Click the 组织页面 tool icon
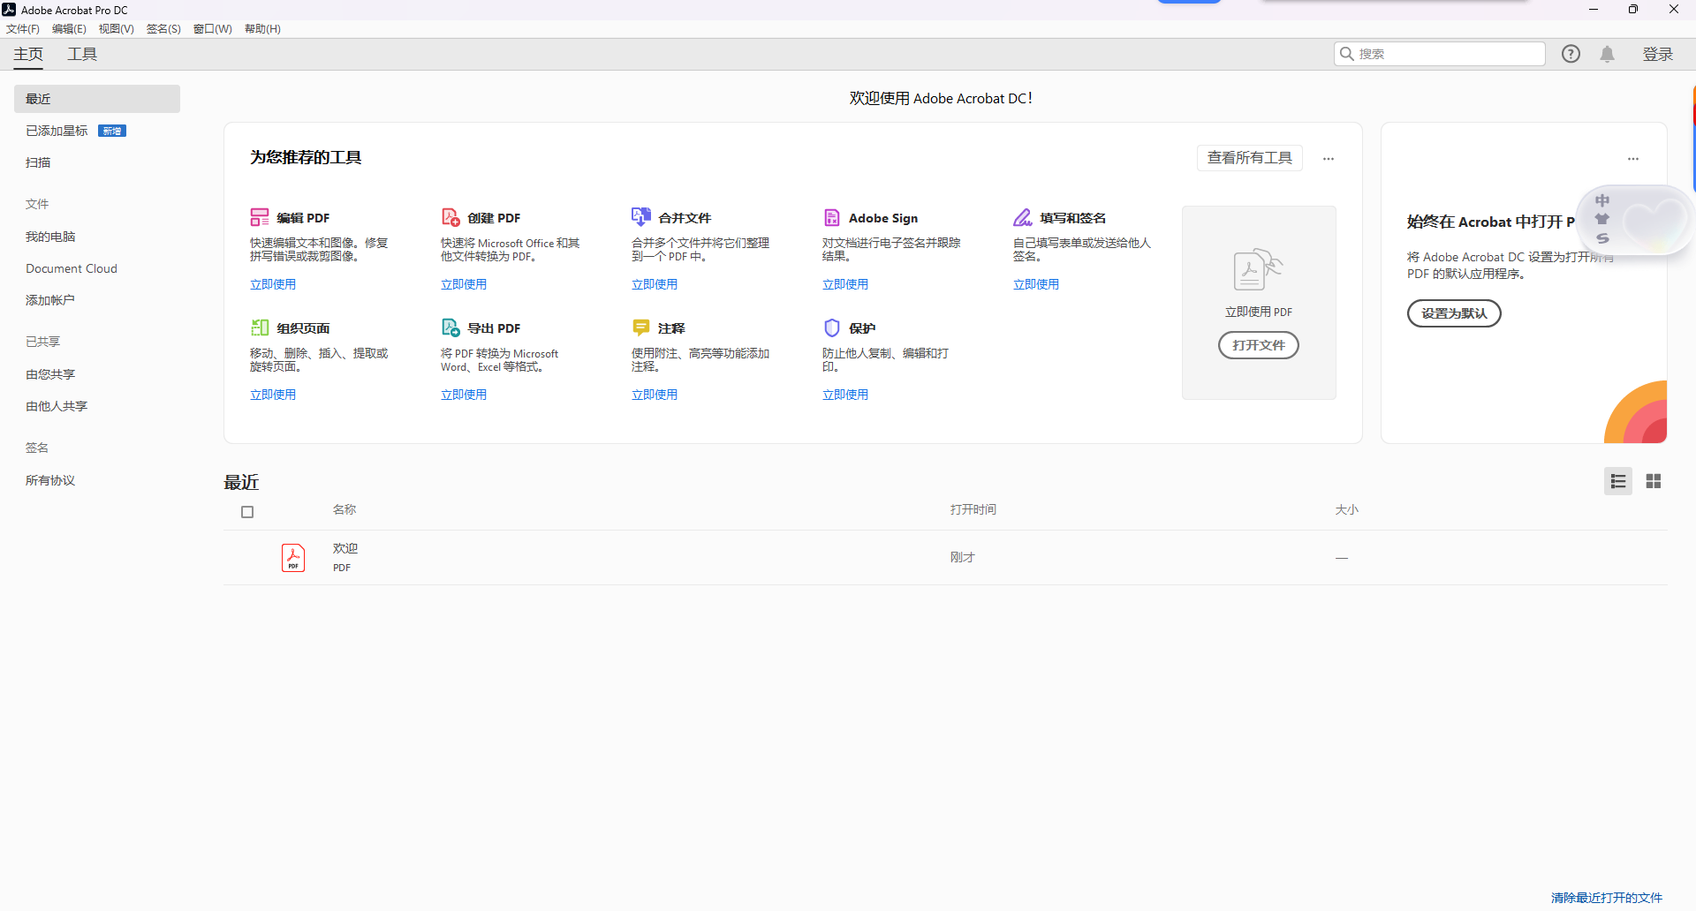The width and height of the screenshot is (1696, 911). pyautogui.click(x=260, y=327)
